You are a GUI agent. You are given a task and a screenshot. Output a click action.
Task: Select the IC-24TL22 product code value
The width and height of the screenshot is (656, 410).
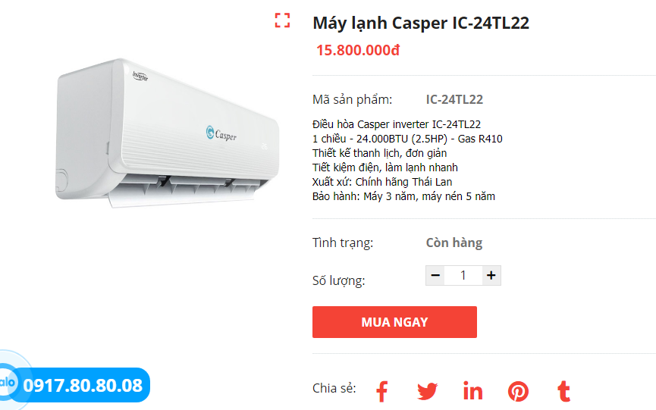coord(454,99)
